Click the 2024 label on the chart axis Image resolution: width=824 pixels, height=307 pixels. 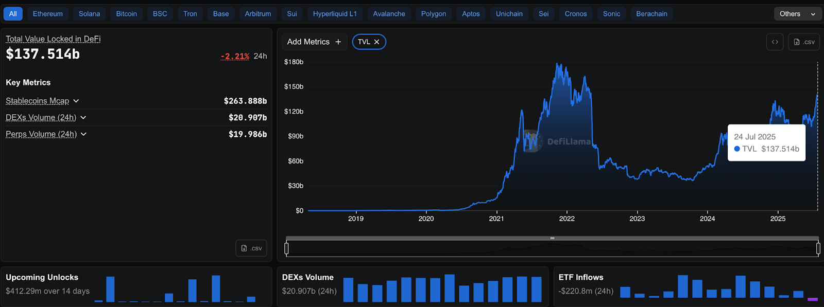click(708, 219)
